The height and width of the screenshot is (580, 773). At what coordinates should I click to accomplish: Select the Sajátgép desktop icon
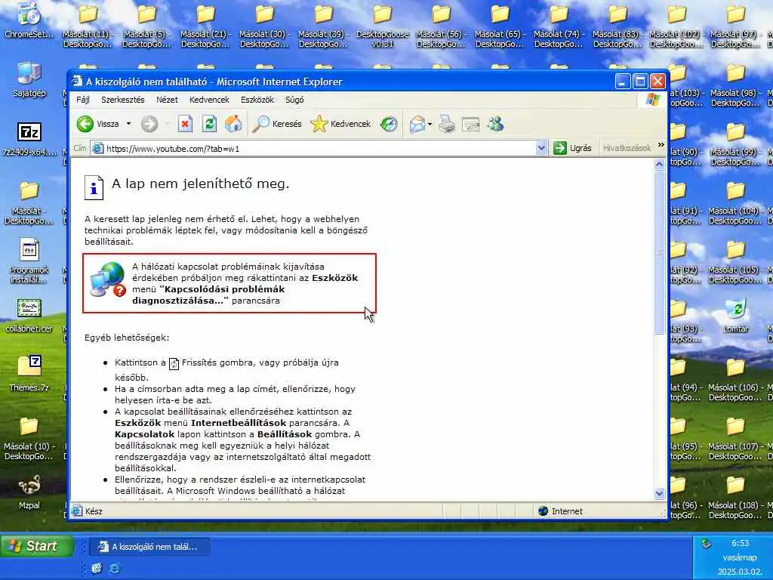29,79
